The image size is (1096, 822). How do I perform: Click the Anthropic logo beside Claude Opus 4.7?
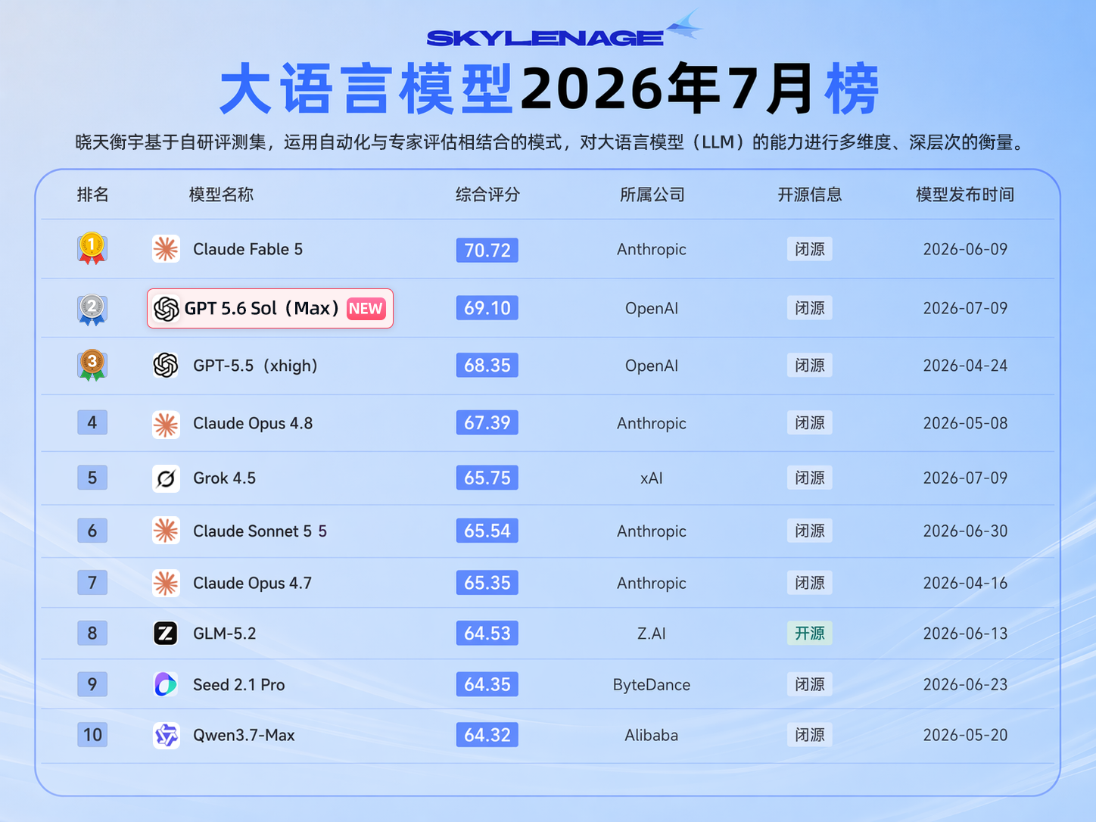(166, 584)
